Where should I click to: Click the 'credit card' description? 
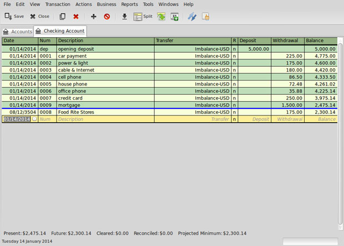click(x=70, y=98)
